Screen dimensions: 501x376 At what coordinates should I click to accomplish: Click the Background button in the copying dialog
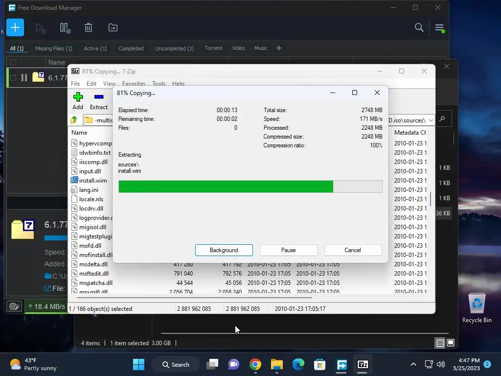tap(224, 250)
